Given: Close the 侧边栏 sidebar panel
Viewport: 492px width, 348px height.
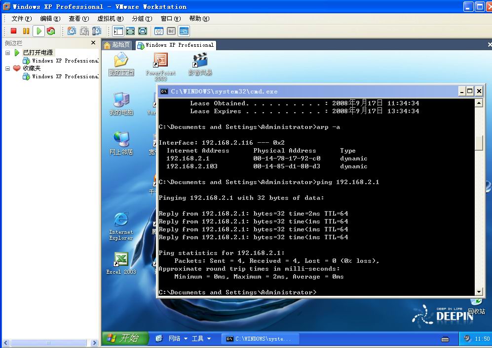Looking at the screenshot, I should point(93,42).
